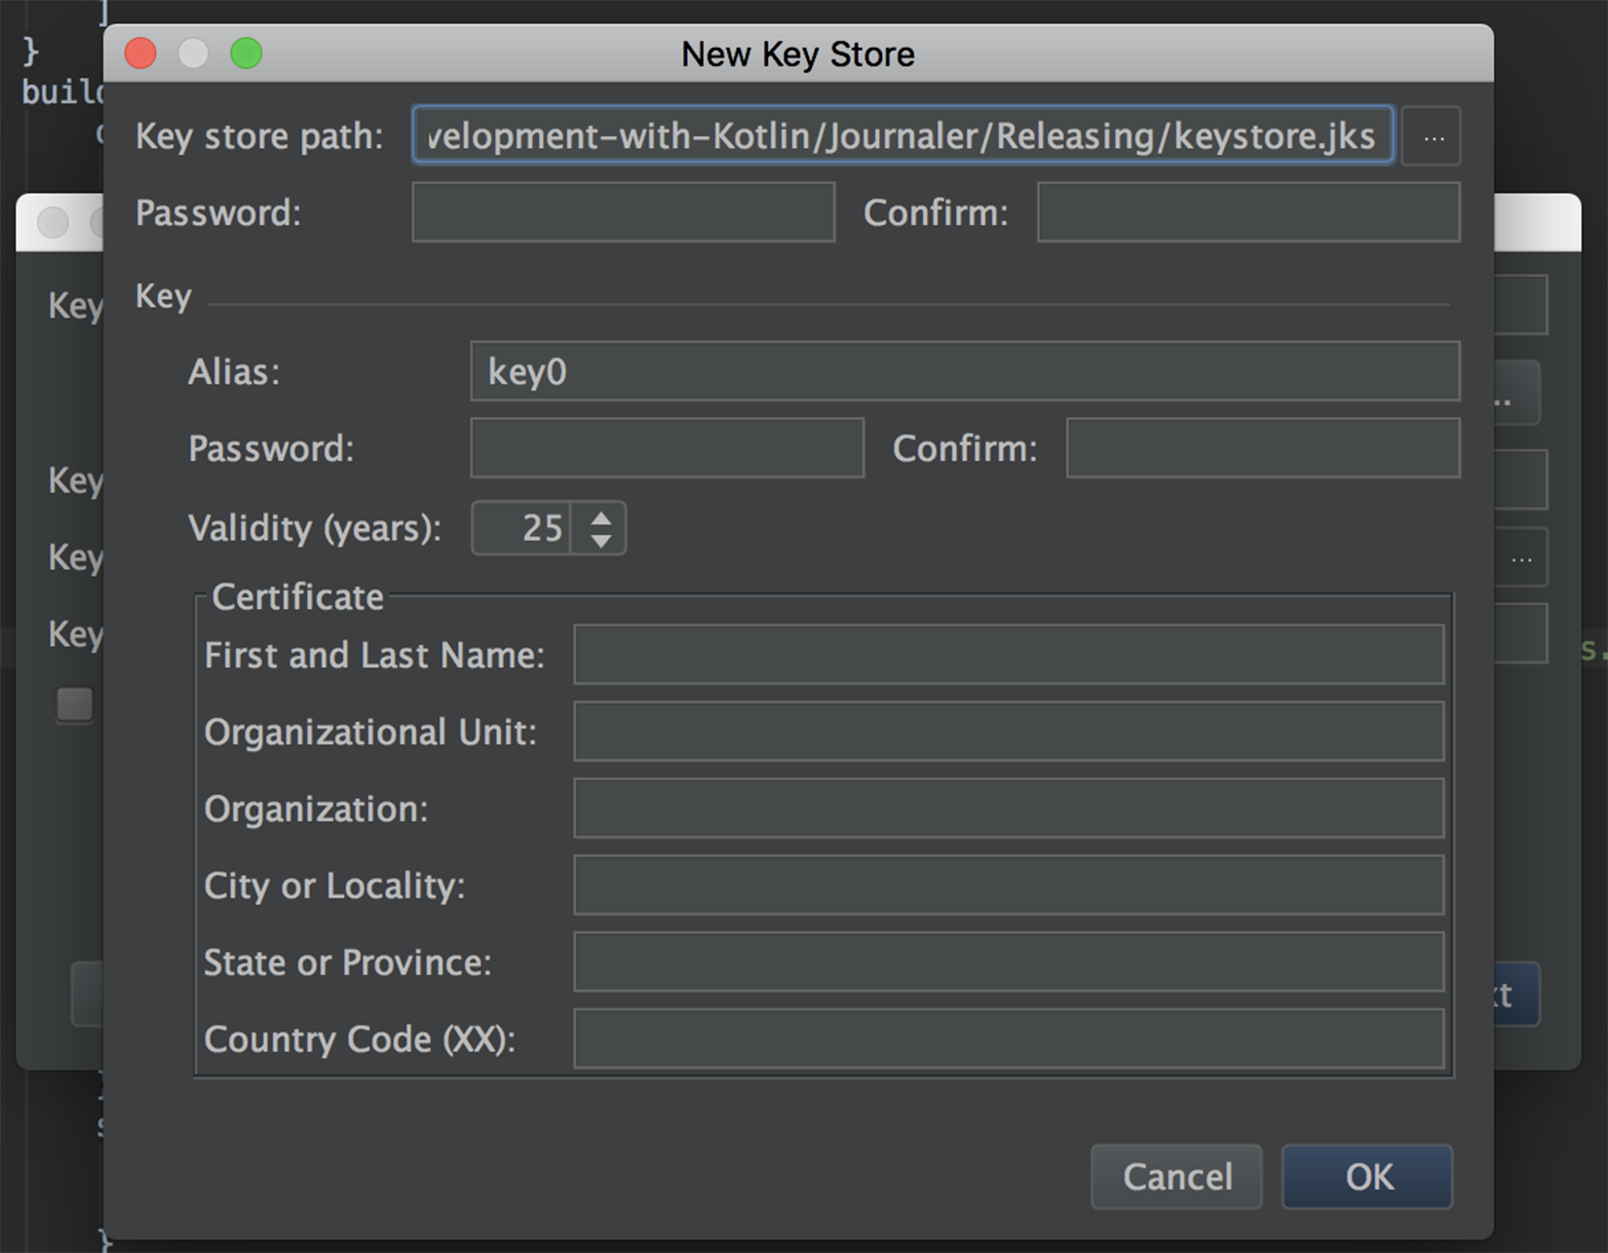Click the City or Locality field
This screenshot has width=1608, height=1253.
pos(1009,886)
